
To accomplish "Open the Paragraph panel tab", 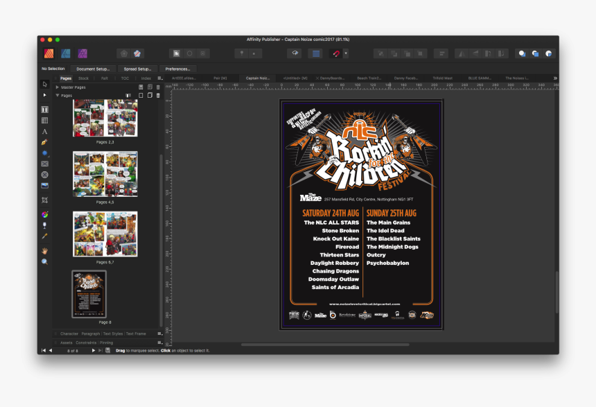I will click(91, 334).
